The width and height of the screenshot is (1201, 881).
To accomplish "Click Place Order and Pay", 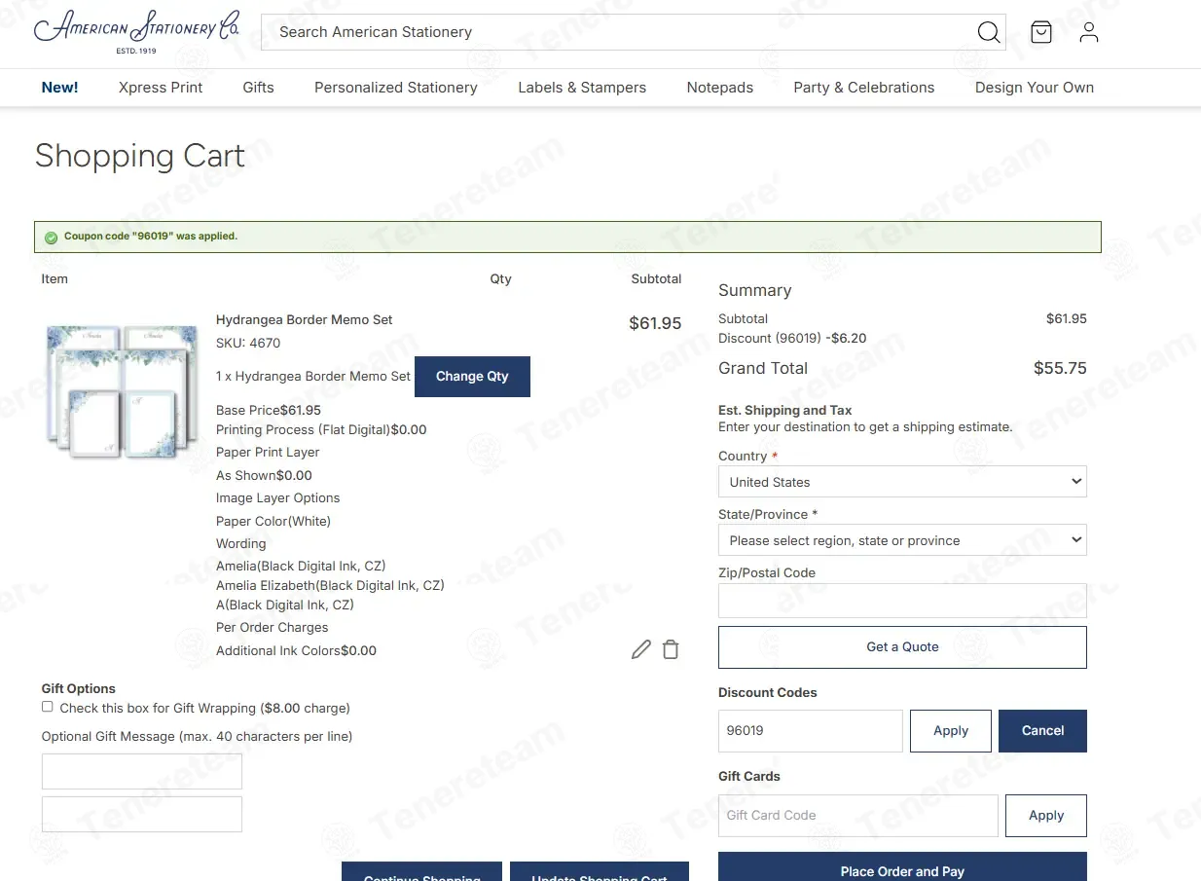I will (902, 867).
